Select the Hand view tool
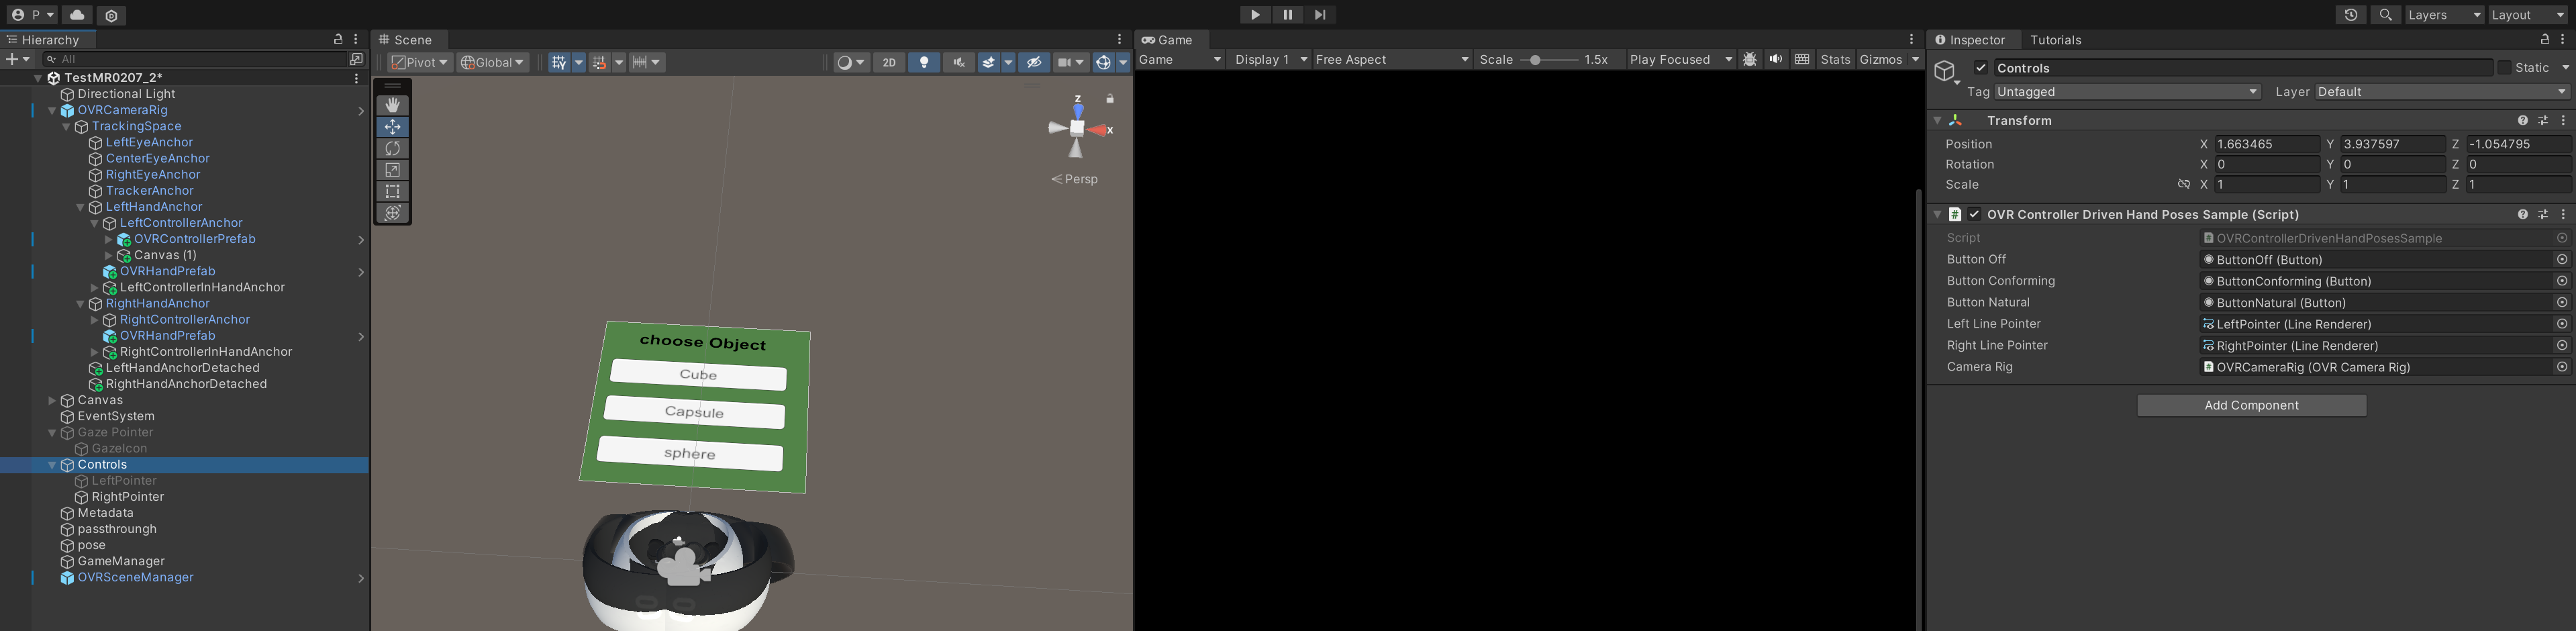The height and width of the screenshot is (631, 2576). tap(393, 105)
